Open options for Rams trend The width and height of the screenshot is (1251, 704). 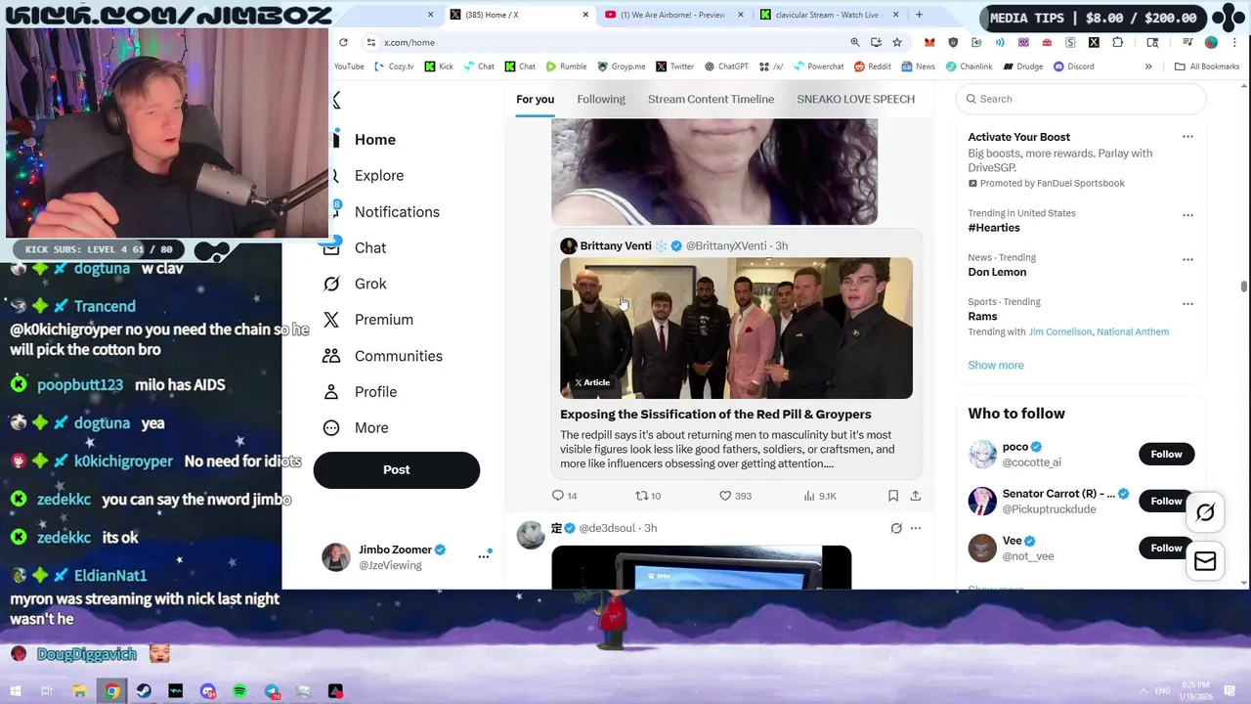pos(1187,304)
